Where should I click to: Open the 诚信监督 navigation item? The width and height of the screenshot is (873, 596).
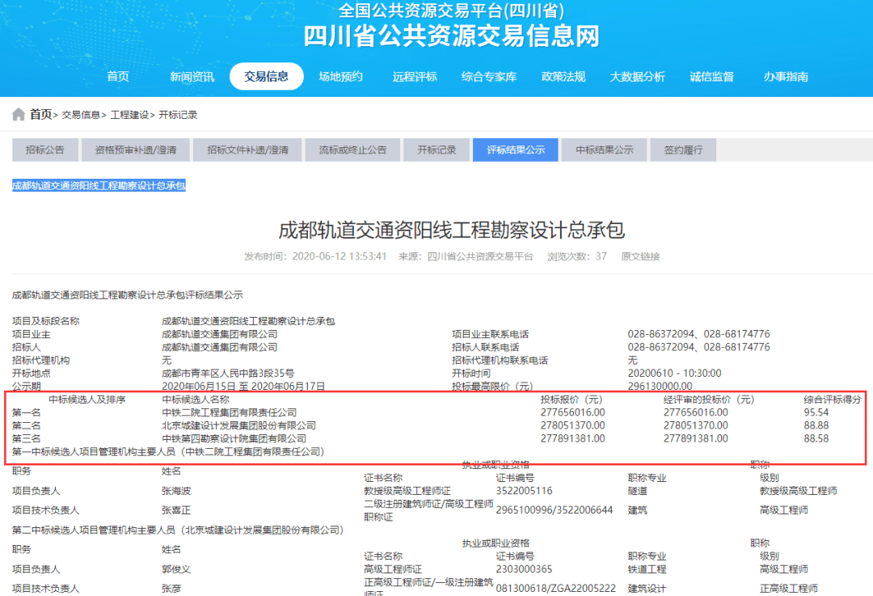[711, 77]
